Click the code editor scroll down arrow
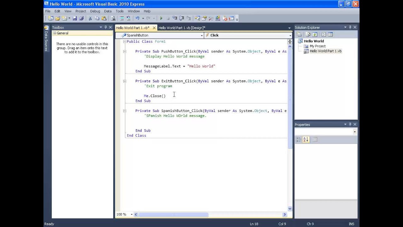The width and height of the screenshot is (403, 227). click(x=290, y=209)
